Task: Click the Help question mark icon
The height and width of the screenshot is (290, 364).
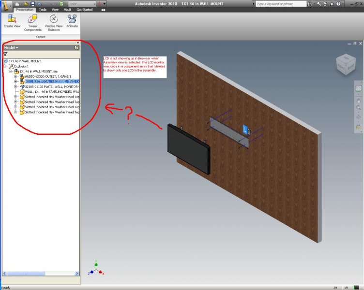Action: (x=338, y=4)
